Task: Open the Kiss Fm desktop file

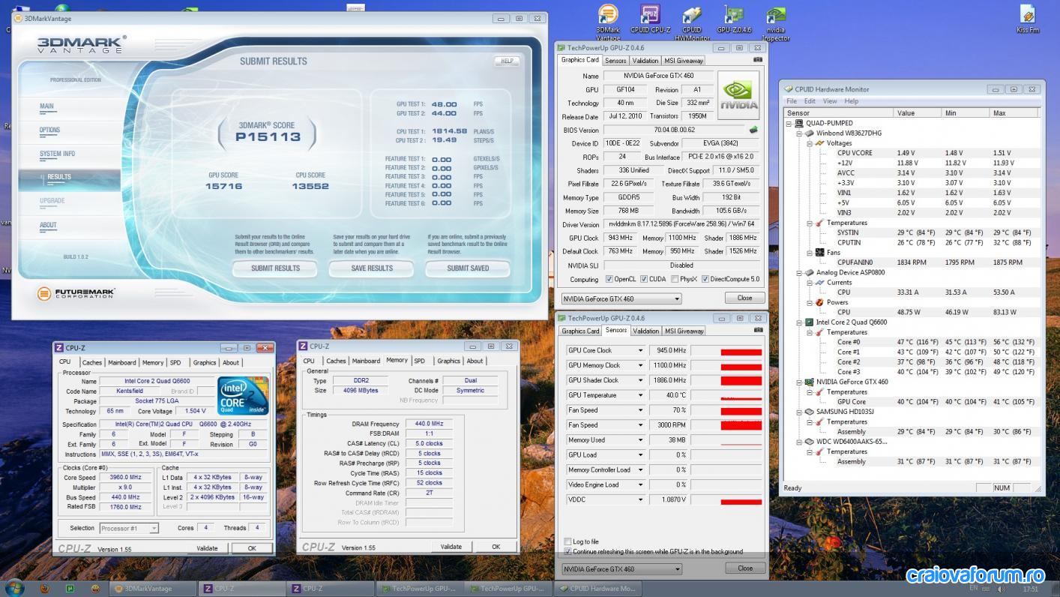Action: [x=1028, y=20]
